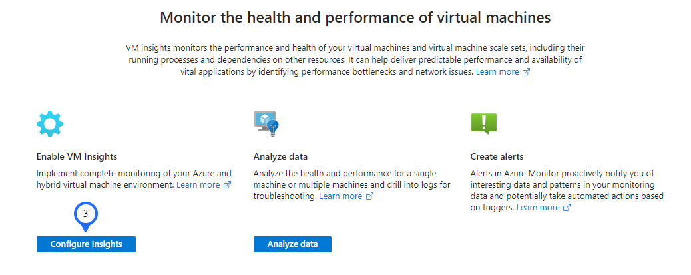
Task: Click external link icon in Analyze data description
Action: tap(370, 196)
